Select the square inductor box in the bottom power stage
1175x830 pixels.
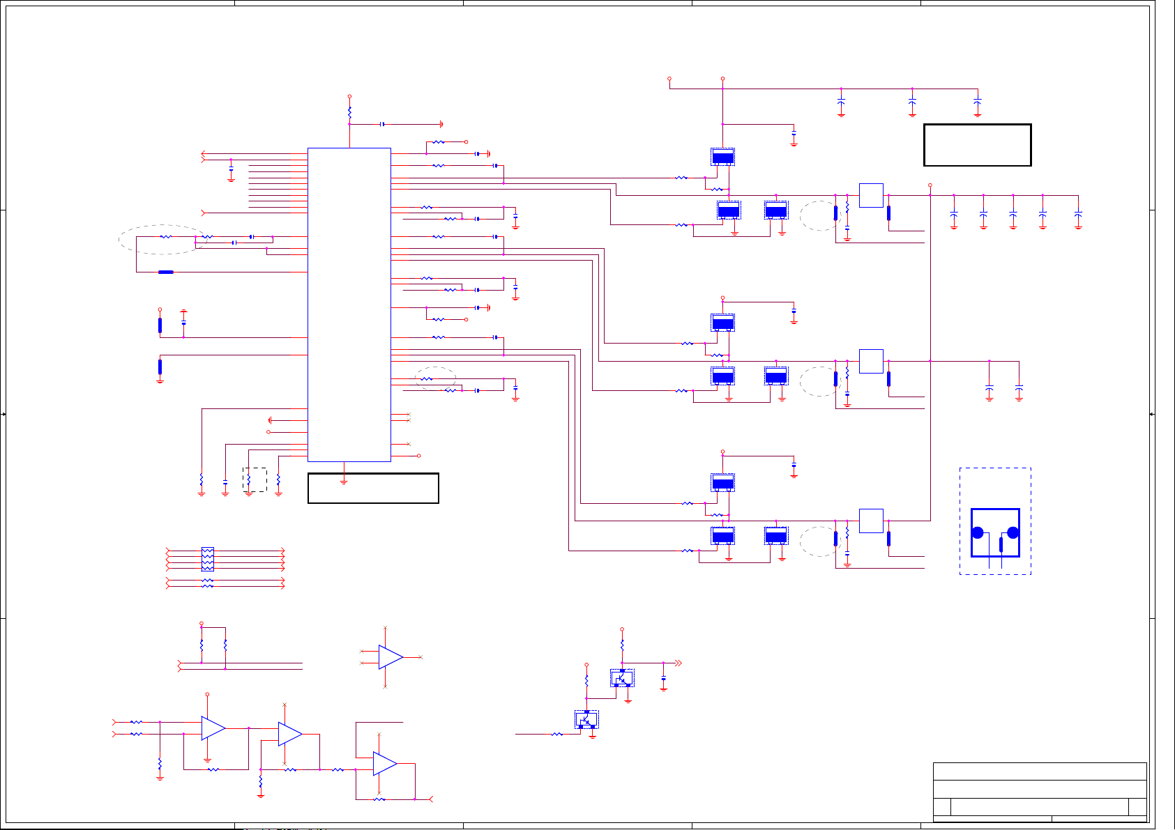[x=872, y=521]
